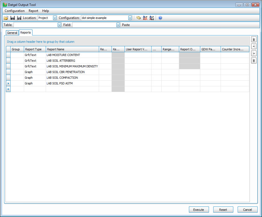Click the blue help question mark icon

[x=160, y=18]
